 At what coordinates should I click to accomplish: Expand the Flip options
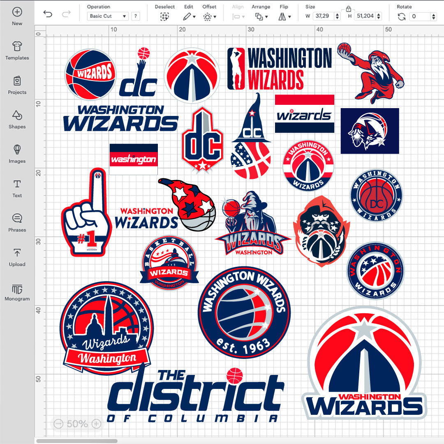tap(284, 16)
